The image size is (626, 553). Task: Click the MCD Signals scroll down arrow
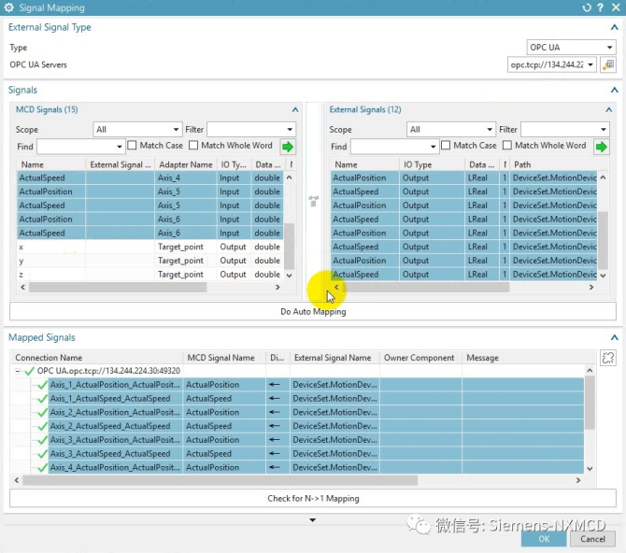(289, 276)
